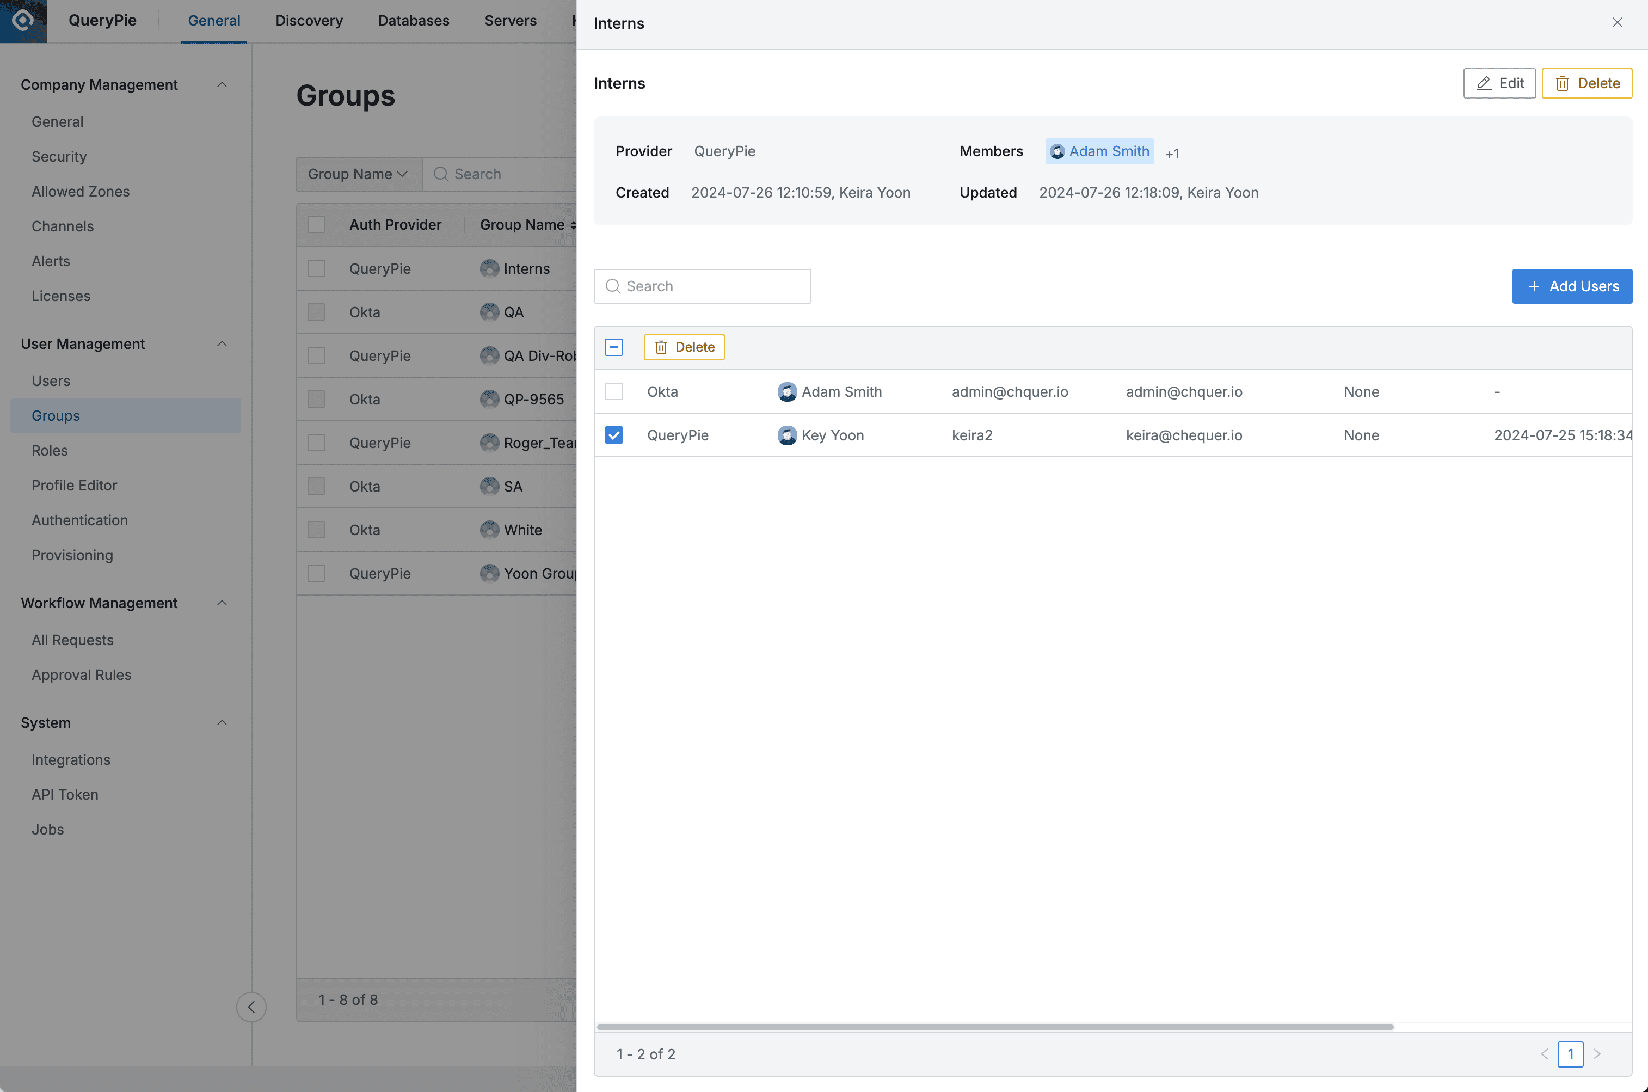Open the Group Name filter dropdown
This screenshot has width=1648, height=1092.
pos(358,174)
